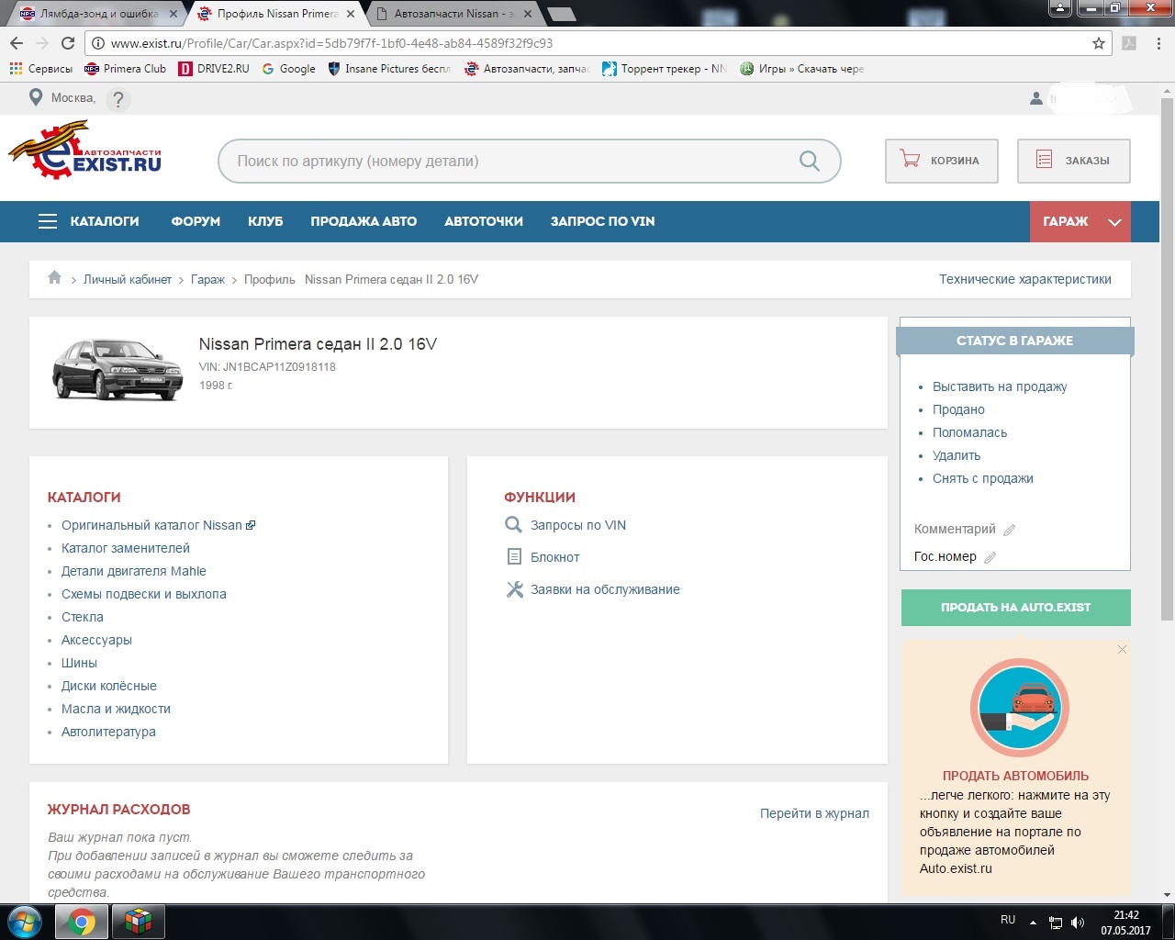Switch to the Автозапчасти Nissan tab

coord(455,14)
